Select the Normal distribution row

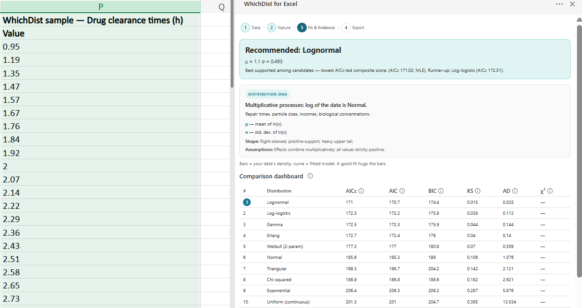[405, 258]
